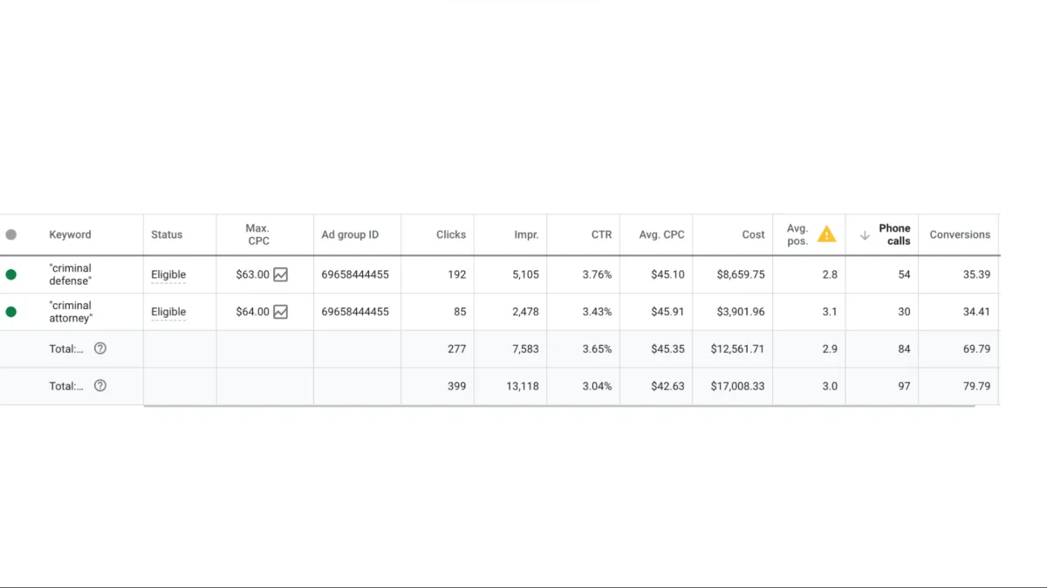The width and height of the screenshot is (1047, 588).
Task: Click the sort arrow beside Phone calls
Action: tap(865, 235)
